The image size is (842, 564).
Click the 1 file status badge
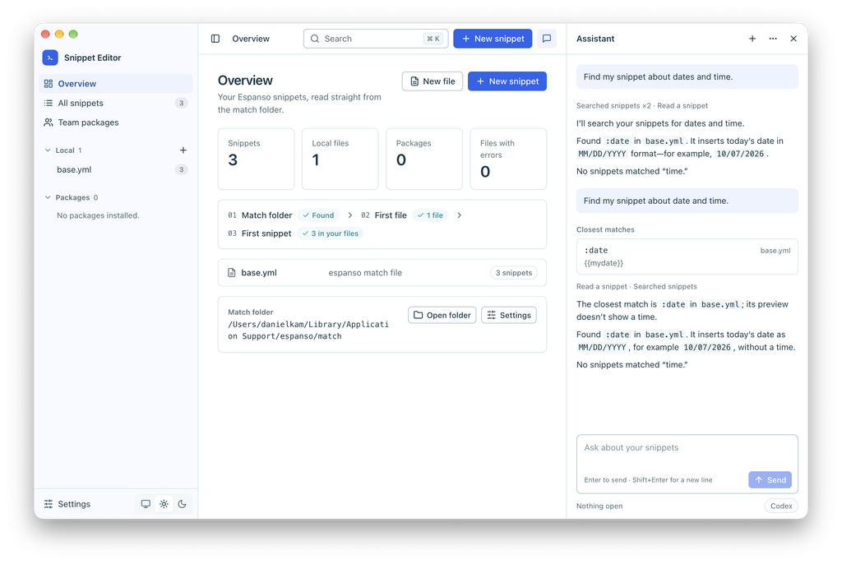430,215
